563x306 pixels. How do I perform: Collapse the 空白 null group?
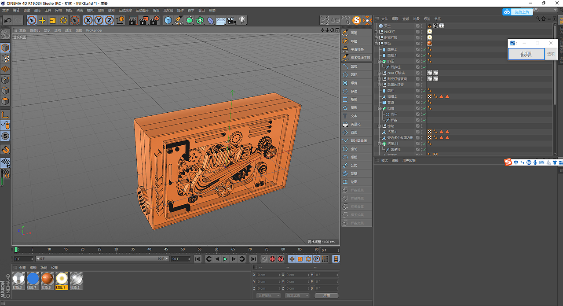click(x=376, y=44)
